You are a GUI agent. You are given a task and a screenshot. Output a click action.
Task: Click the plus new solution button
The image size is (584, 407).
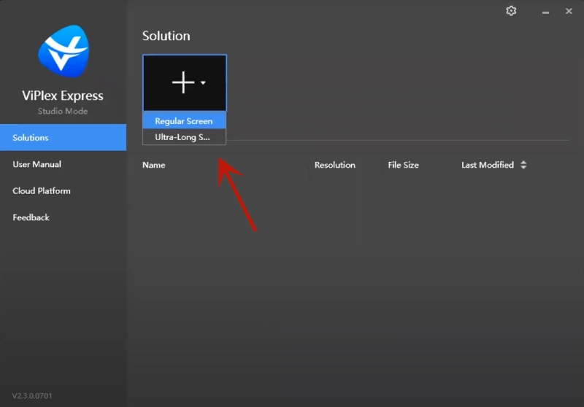tap(185, 83)
